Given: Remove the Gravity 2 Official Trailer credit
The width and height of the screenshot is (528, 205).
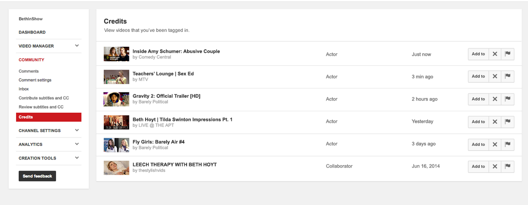Looking at the screenshot, I should coord(495,99).
